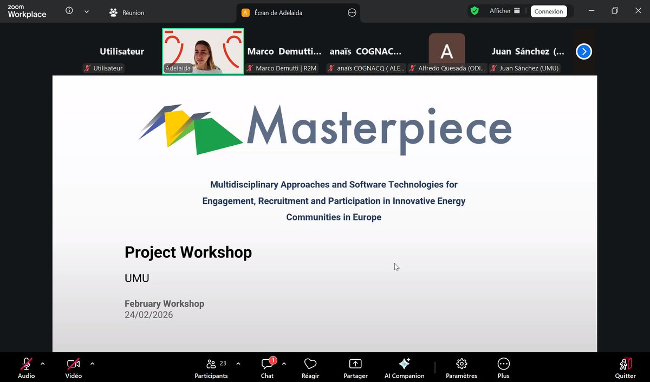Open Plus more options menu
This screenshot has width=650, height=382.
504,368
